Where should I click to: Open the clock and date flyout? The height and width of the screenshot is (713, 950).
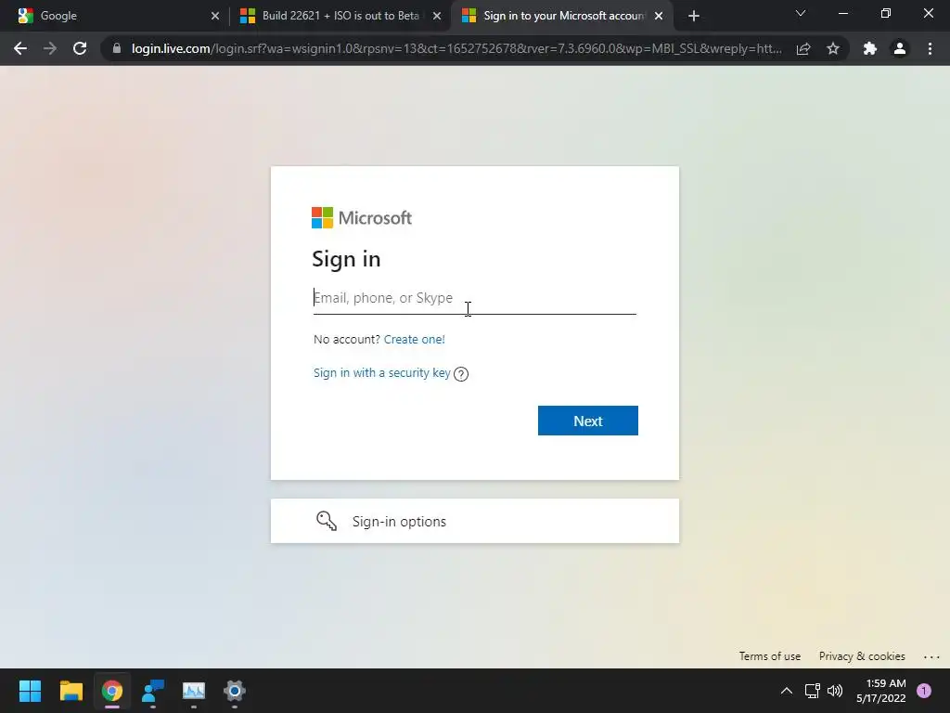click(881, 691)
